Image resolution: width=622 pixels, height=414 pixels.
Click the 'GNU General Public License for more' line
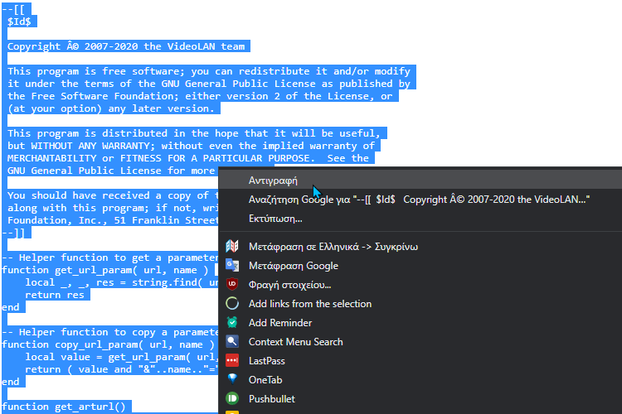click(111, 171)
